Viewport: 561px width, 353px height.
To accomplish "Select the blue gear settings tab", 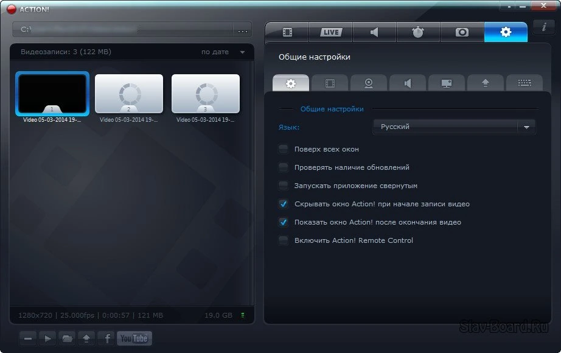I will tap(506, 32).
